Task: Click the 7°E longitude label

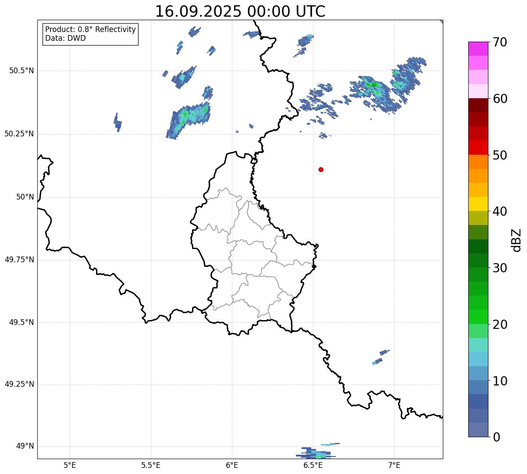Action: click(394, 465)
